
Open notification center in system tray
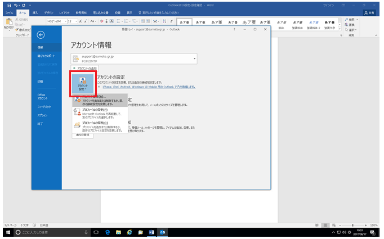coord(373,232)
